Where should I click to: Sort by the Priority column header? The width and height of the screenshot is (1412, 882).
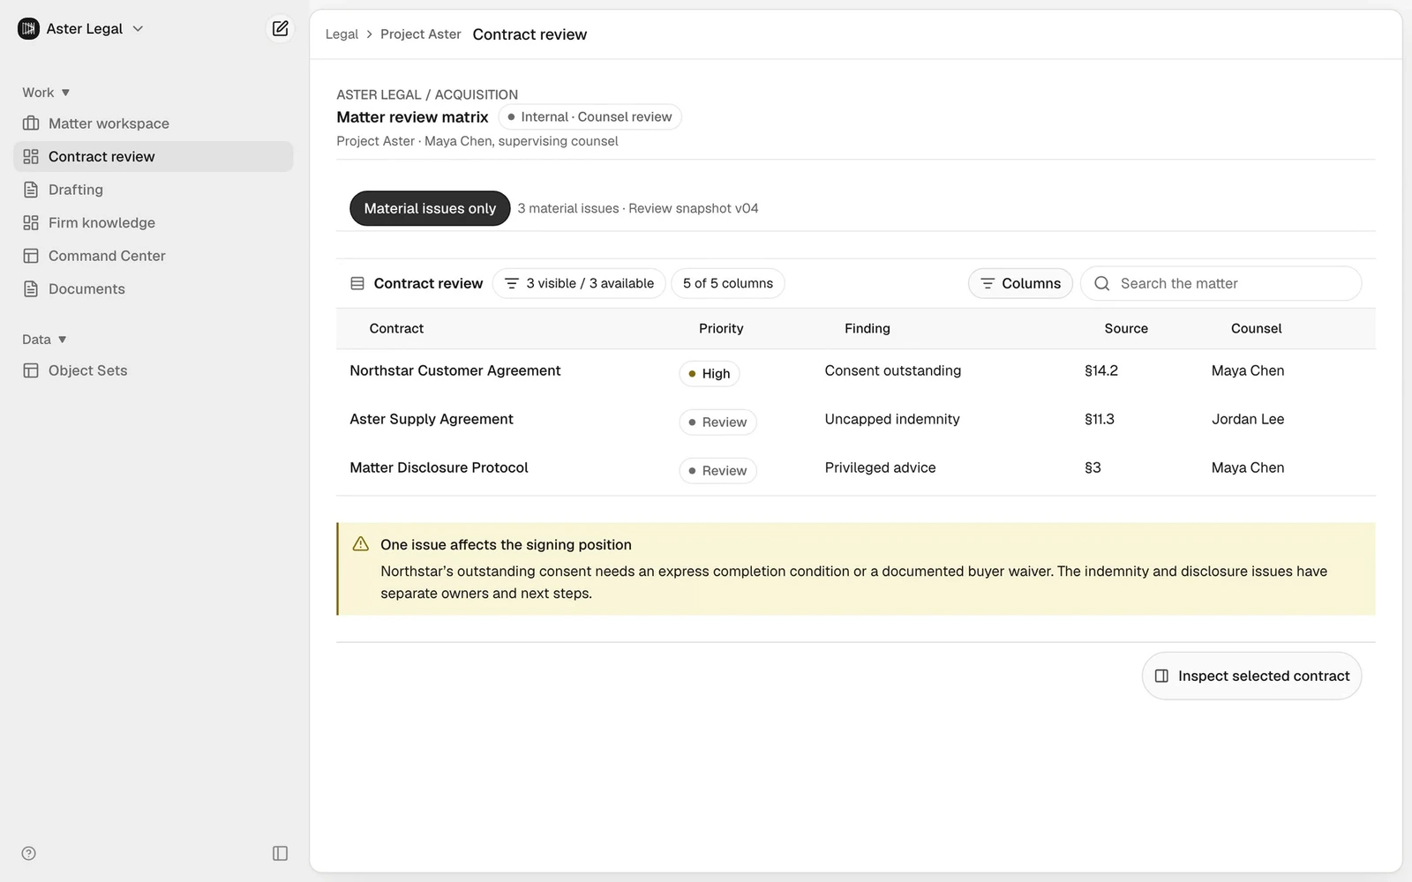[721, 328]
